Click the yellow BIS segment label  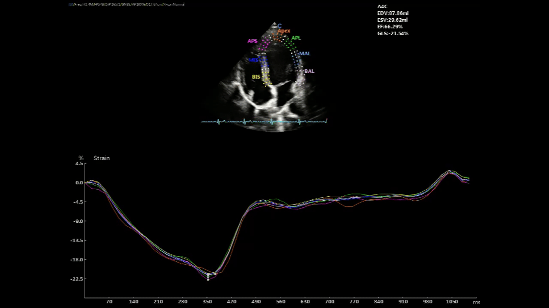coord(256,77)
